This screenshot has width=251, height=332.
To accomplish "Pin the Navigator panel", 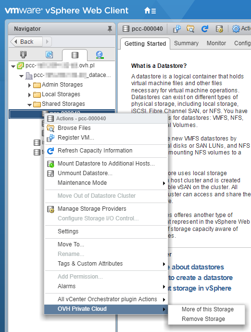I will click(x=110, y=29).
